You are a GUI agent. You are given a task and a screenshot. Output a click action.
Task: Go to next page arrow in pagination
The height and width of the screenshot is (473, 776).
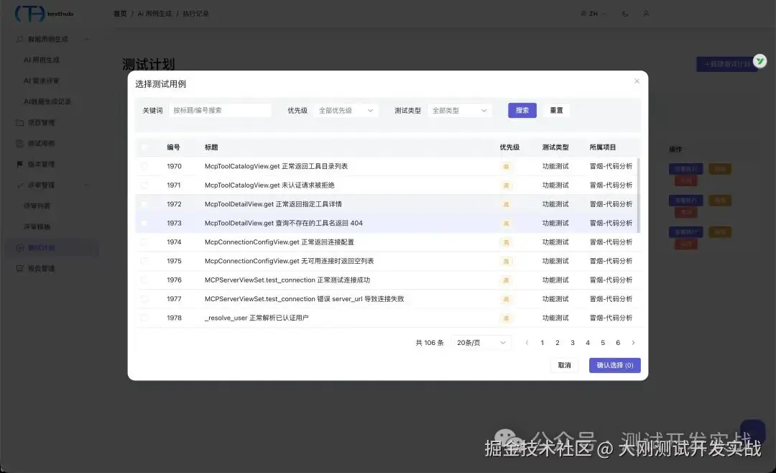tap(633, 343)
